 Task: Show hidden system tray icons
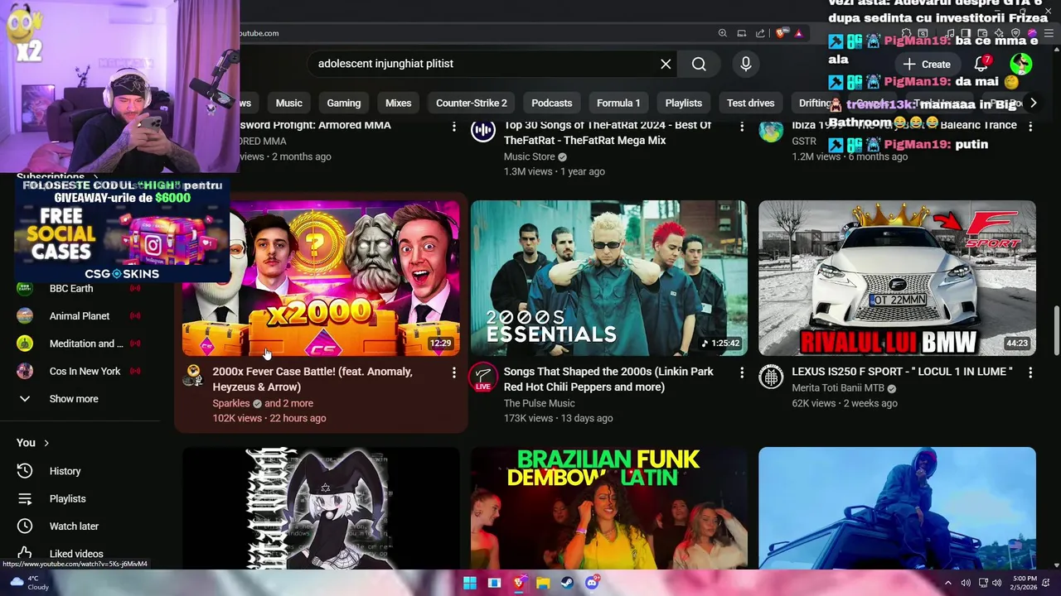click(948, 583)
